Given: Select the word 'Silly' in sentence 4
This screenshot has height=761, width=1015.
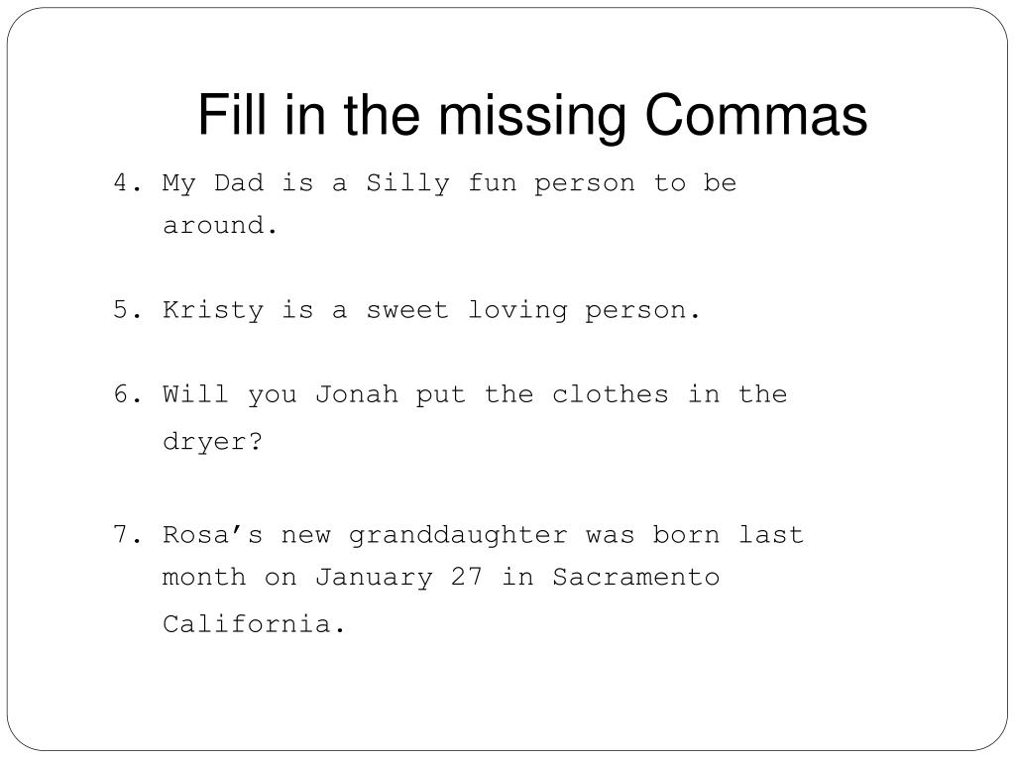Looking at the screenshot, I should pos(407,183).
